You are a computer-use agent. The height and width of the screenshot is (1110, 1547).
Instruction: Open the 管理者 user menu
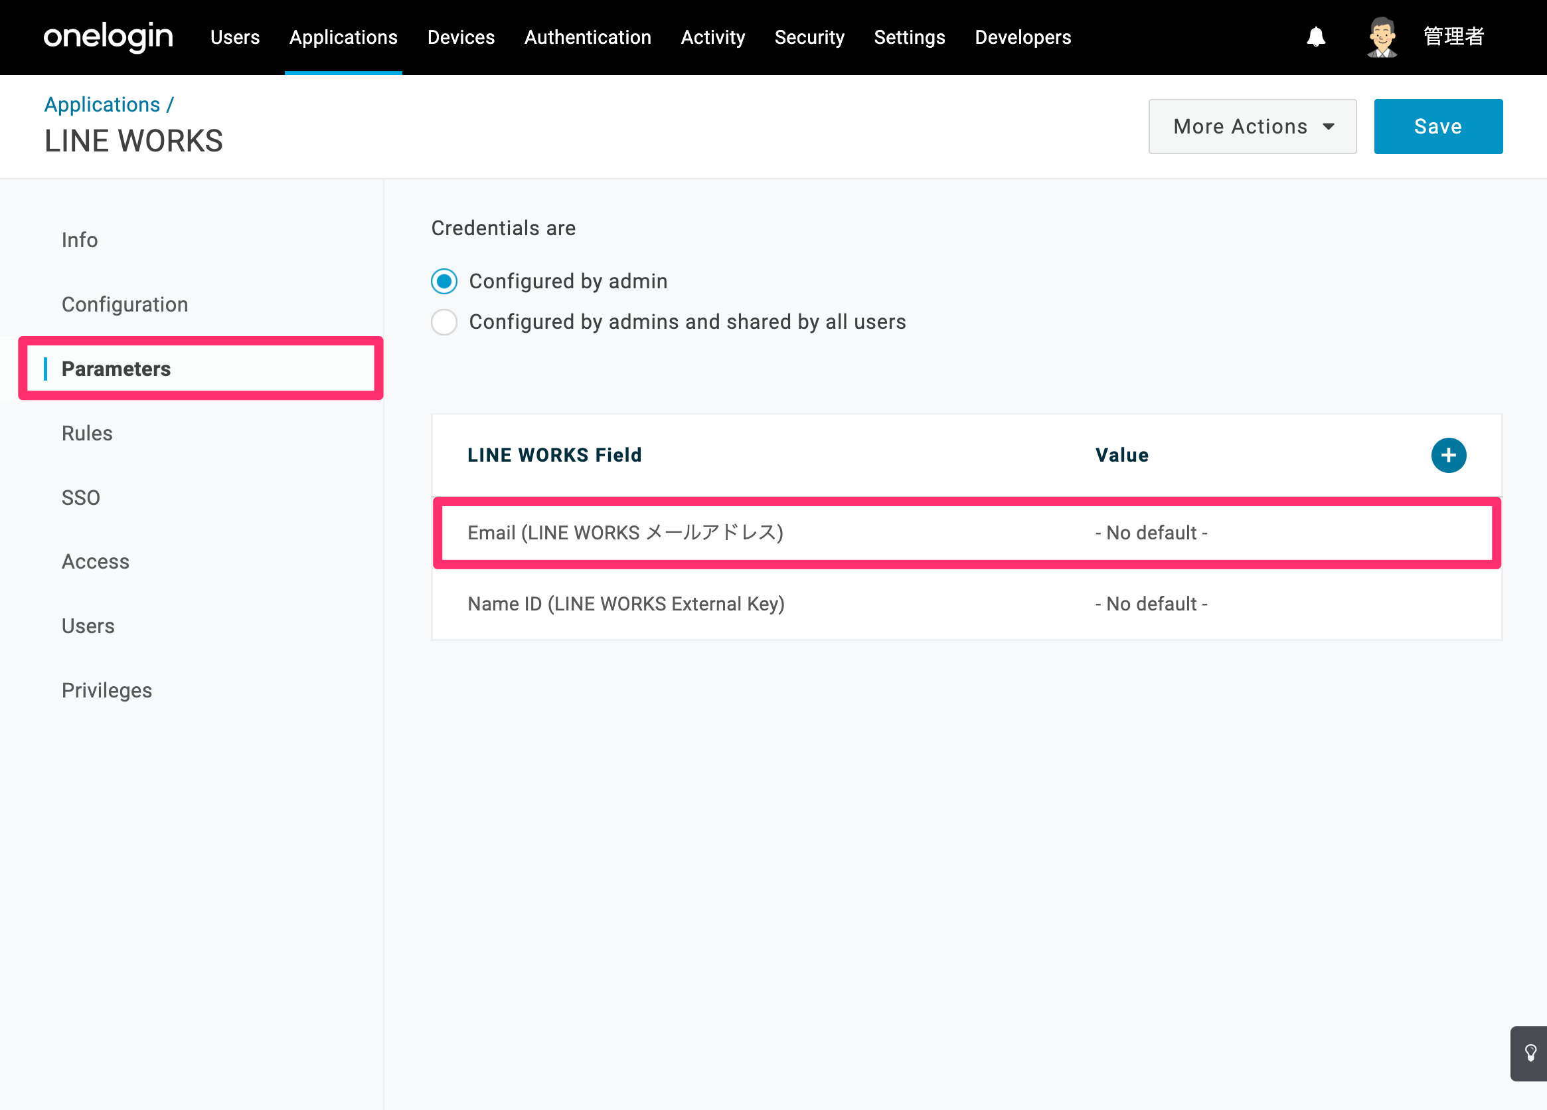pyautogui.click(x=1453, y=37)
